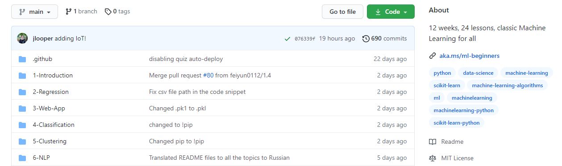This screenshot has height=166, width=562.
Task: Click the 0 tags link
Action: pyautogui.click(x=117, y=12)
